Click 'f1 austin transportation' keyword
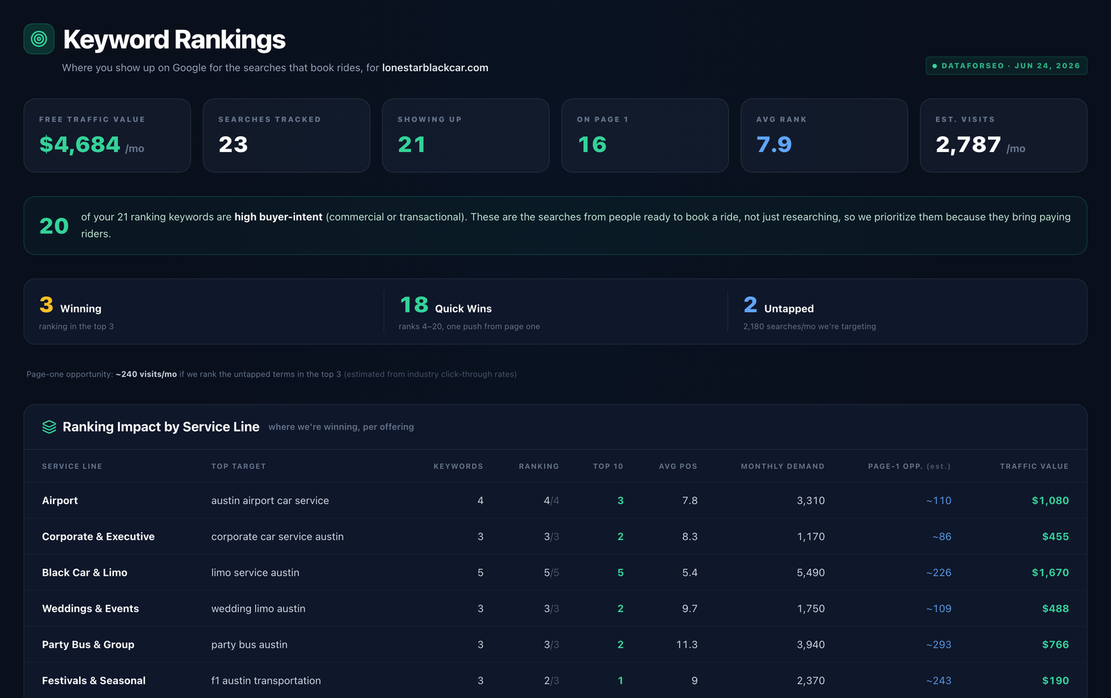The height and width of the screenshot is (698, 1111). [x=266, y=681]
